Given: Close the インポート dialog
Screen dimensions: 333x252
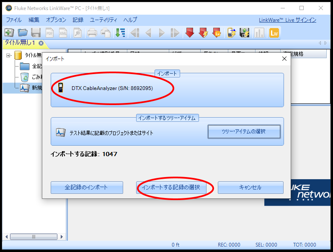Looking at the screenshot, I should coord(284,59).
